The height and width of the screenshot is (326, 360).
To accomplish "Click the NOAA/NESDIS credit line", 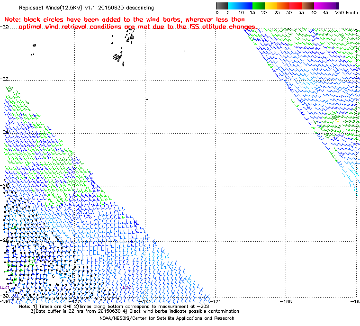I will click(x=167, y=318).
